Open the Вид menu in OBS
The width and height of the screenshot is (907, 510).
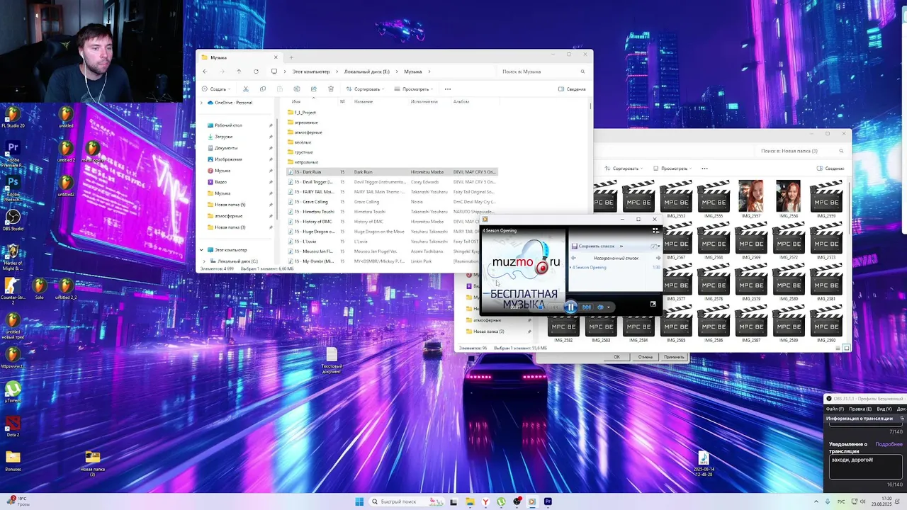884,409
